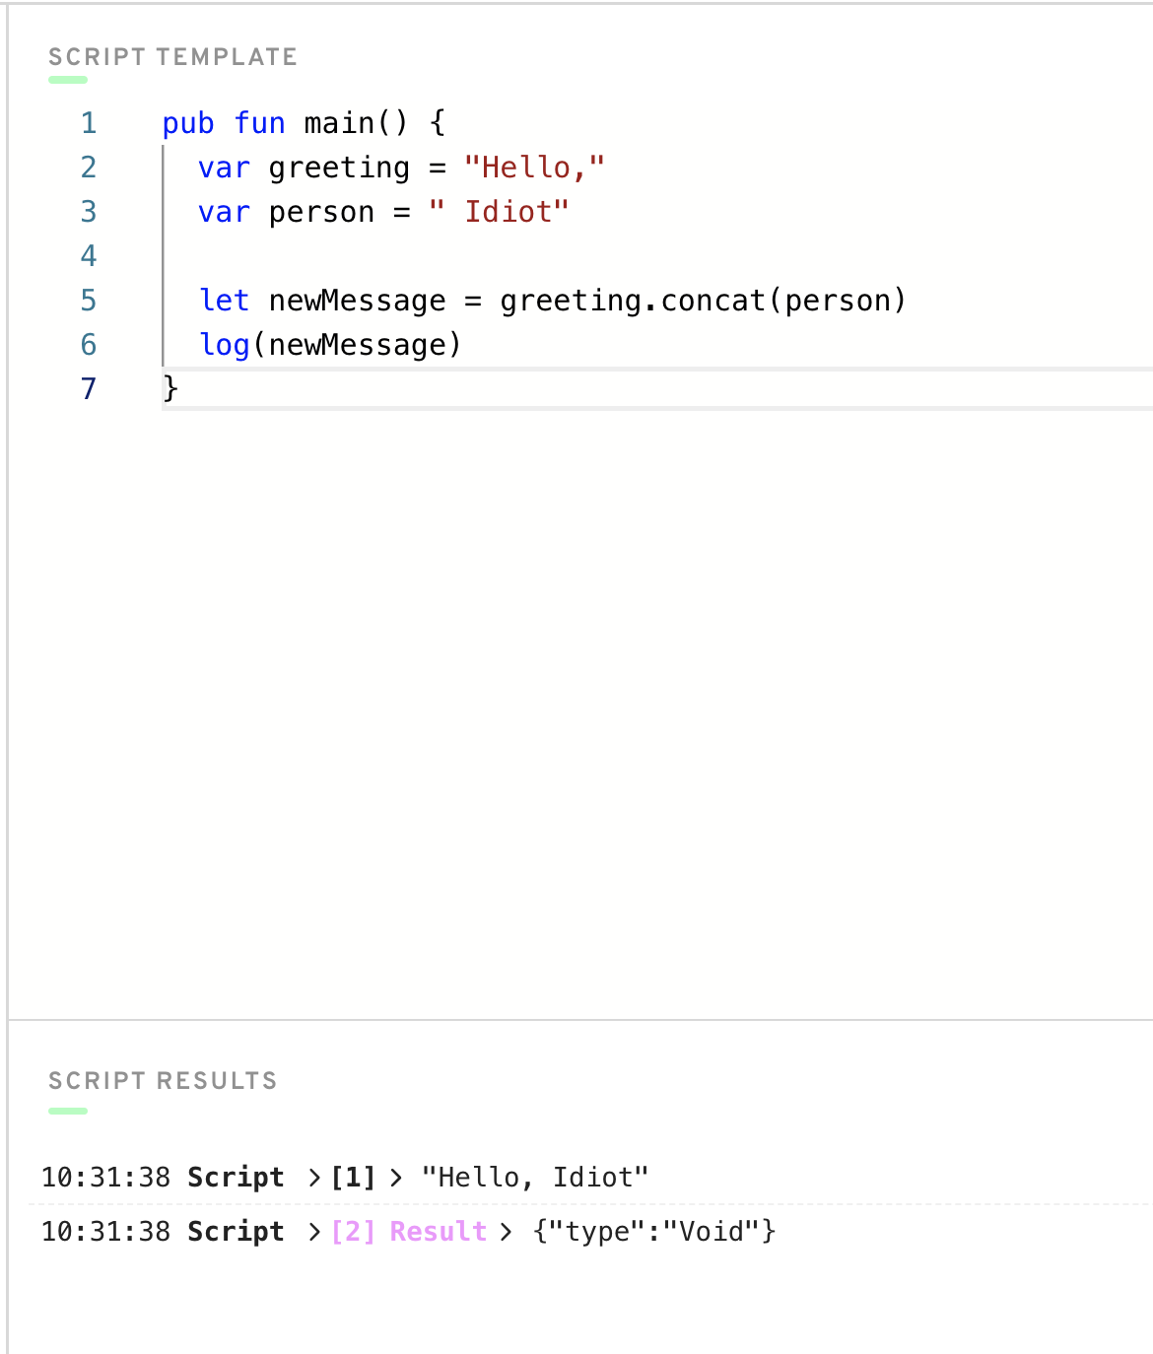Click the concat method name
The height and width of the screenshot is (1354, 1153).
tap(713, 301)
